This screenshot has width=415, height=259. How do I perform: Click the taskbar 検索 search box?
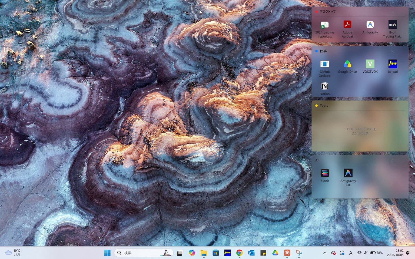coord(144,253)
